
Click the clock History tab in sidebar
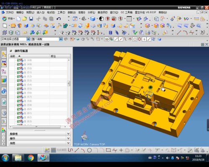pyautogui.click(x=4, y=113)
